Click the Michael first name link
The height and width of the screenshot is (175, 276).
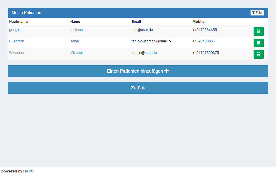click(76, 53)
